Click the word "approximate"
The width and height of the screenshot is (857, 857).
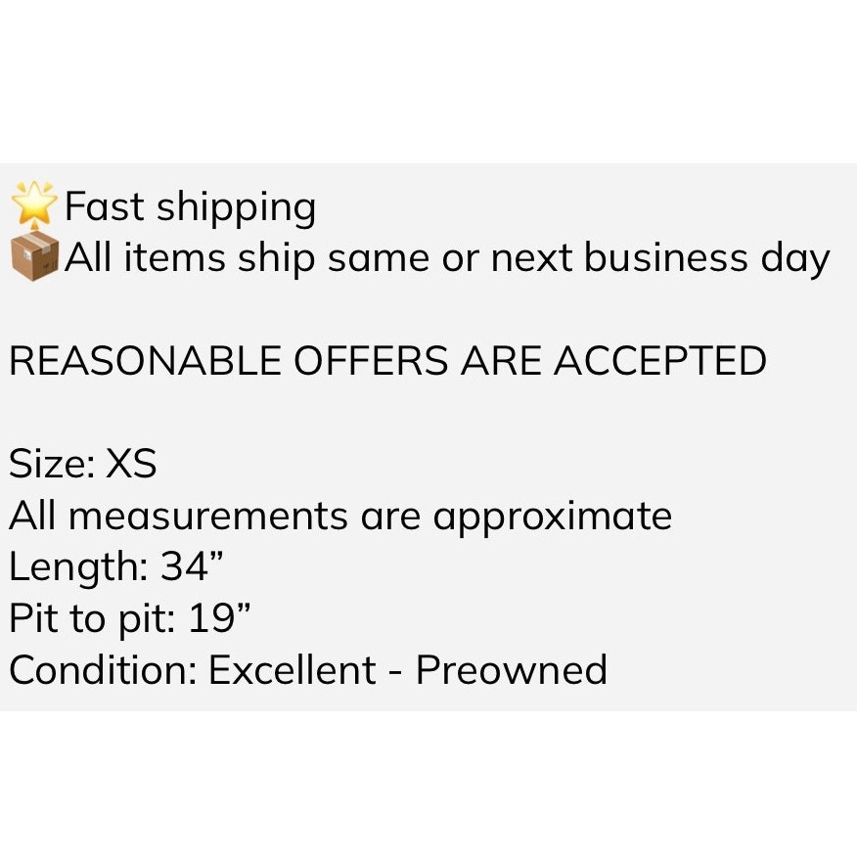[552, 518]
